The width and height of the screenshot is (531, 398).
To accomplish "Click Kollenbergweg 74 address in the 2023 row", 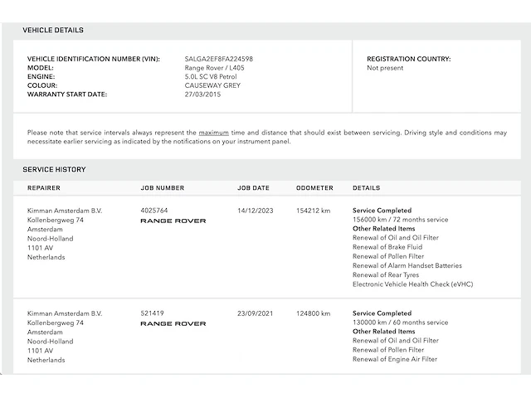I will coord(56,220).
